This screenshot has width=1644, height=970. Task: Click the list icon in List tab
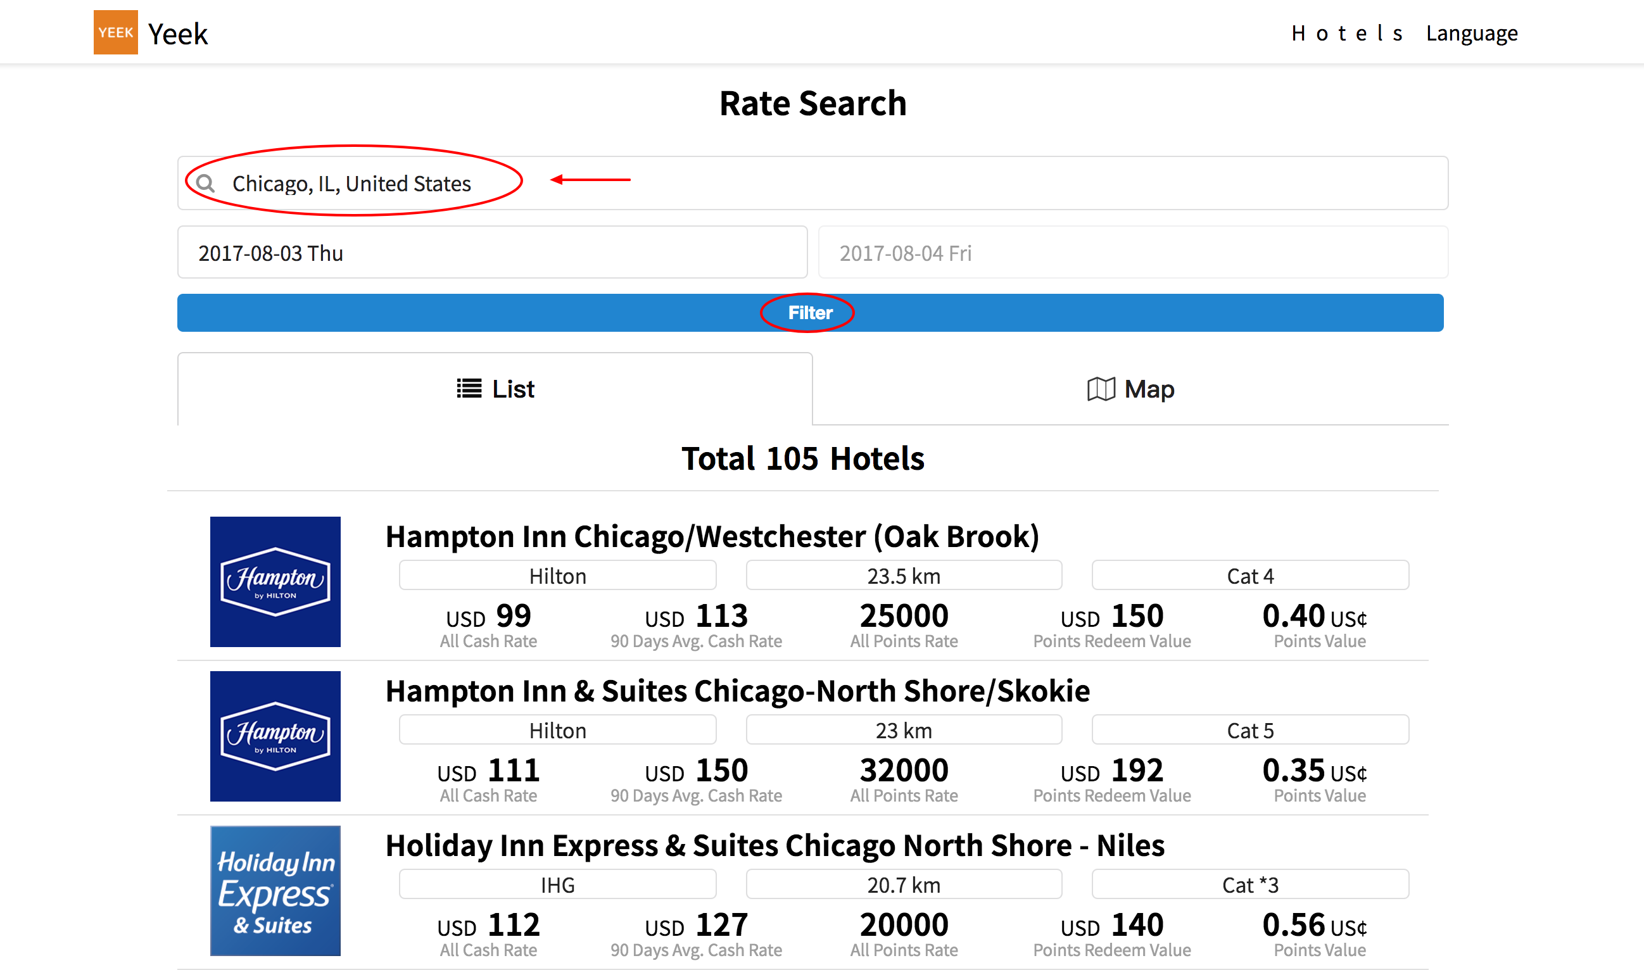pyautogui.click(x=469, y=389)
